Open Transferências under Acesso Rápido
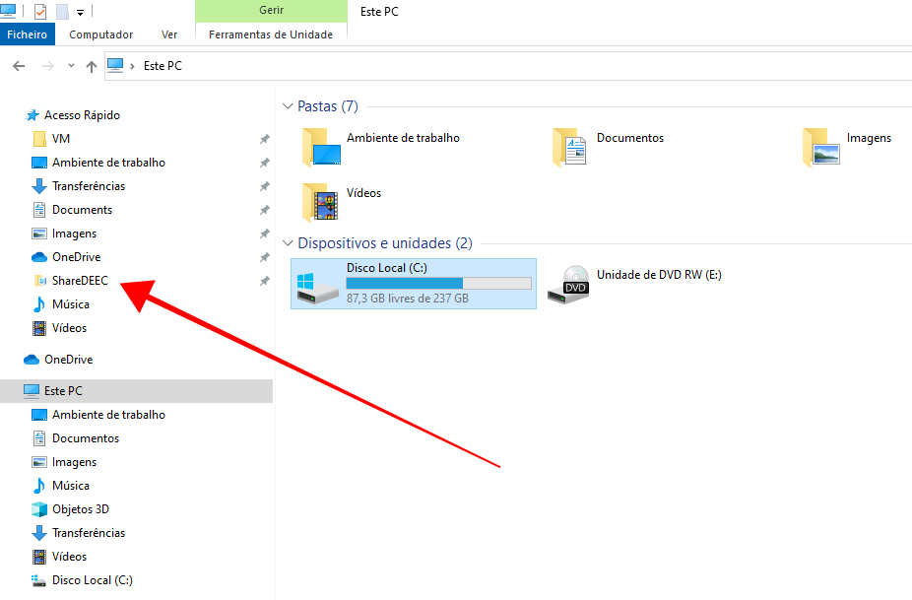The width and height of the screenshot is (912, 600). tap(89, 186)
